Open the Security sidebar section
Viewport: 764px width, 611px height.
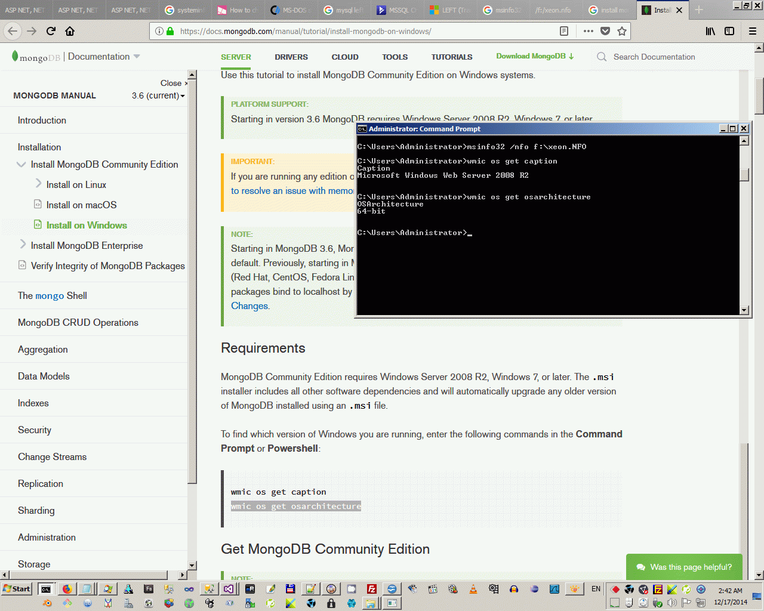click(35, 430)
